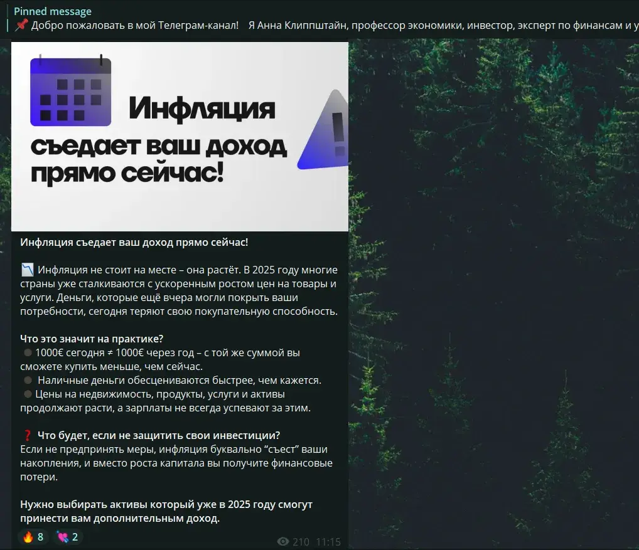Screen dimensions: 639x550
Task: Add fire reaction with count 8
Action: tap(33, 537)
